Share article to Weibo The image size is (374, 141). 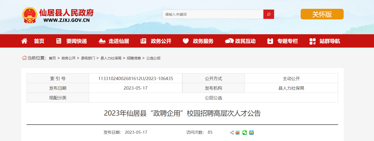(237, 132)
